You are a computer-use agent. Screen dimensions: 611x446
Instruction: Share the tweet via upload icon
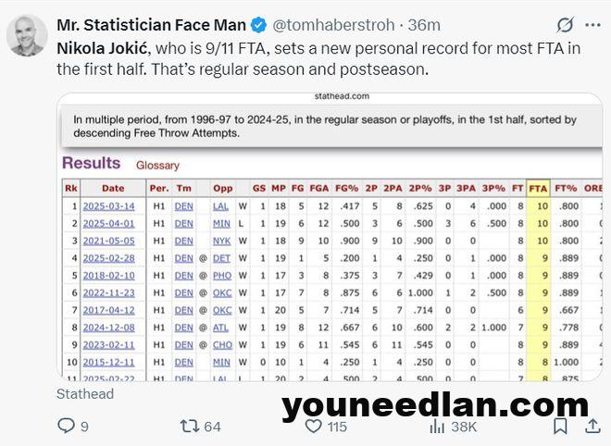coord(592,426)
